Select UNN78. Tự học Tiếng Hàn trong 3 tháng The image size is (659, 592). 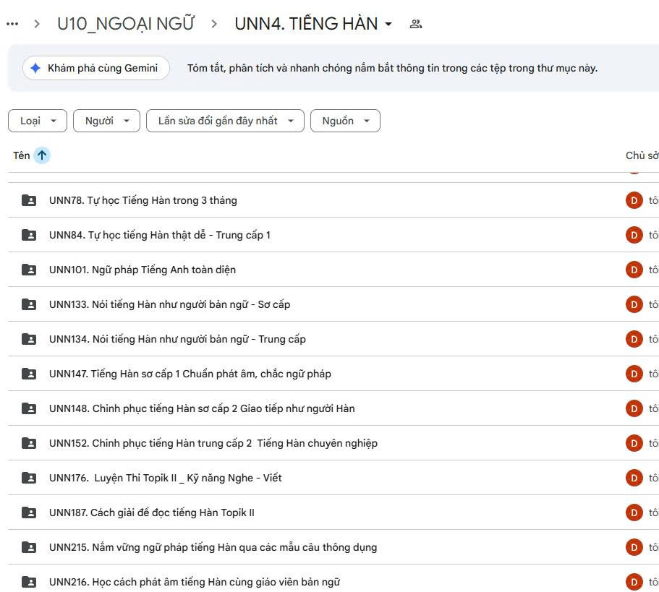143,200
